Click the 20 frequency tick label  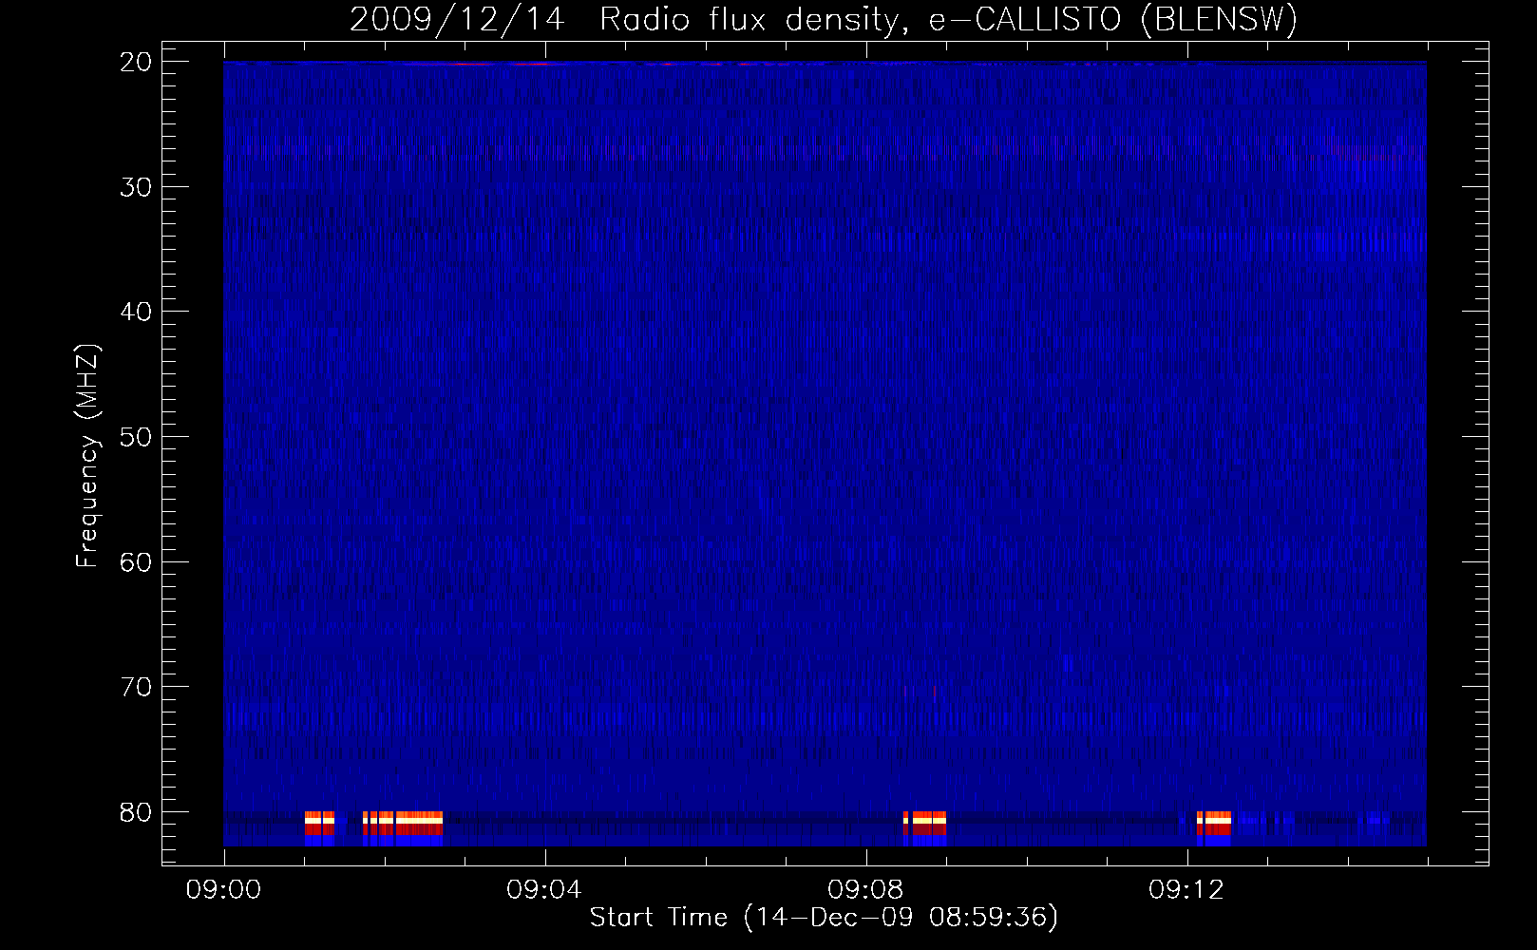click(x=135, y=62)
